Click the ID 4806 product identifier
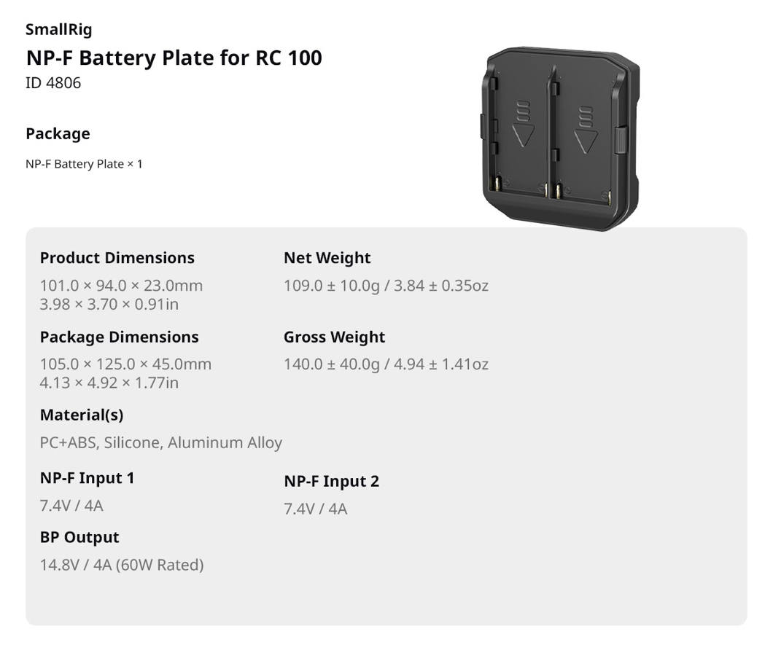The width and height of the screenshot is (773, 661). [53, 83]
